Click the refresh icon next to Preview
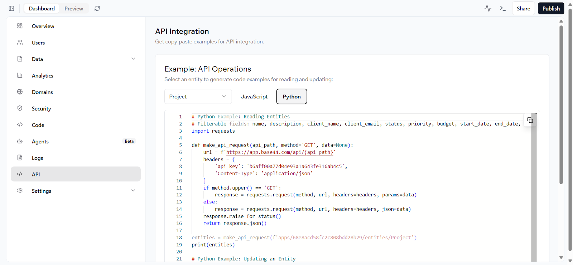Screen dimensions: 573x265 coord(97,8)
